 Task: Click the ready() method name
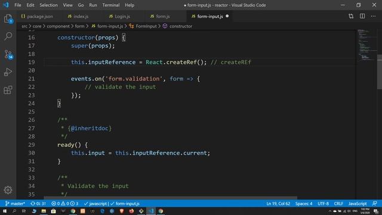click(66, 145)
